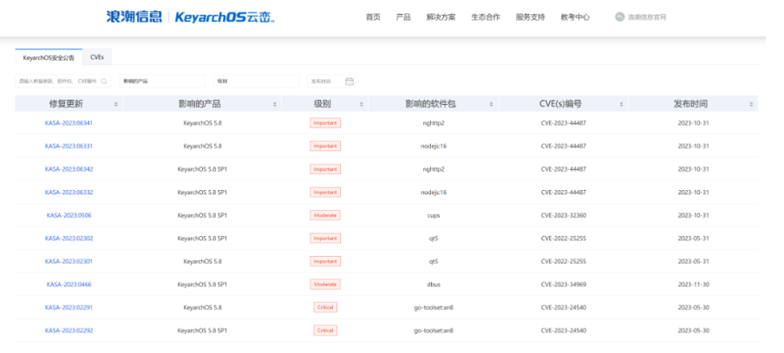The height and width of the screenshot is (353, 784).
Task: Open the 影响的产品 filter dropdown
Action: pos(160,82)
